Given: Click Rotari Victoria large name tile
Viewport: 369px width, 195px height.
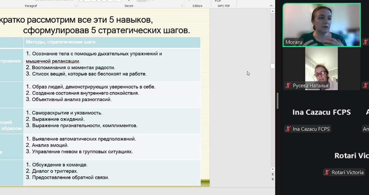Looking at the screenshot, I should point(351,156).
